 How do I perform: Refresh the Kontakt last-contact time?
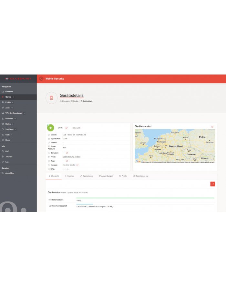77,165
